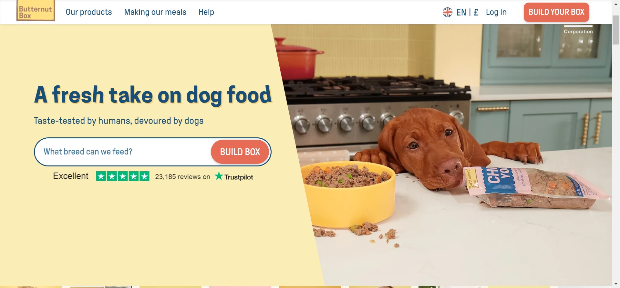Focus the What breed can we feed field
Screen dimensions: 620x288
pos(123,152)
